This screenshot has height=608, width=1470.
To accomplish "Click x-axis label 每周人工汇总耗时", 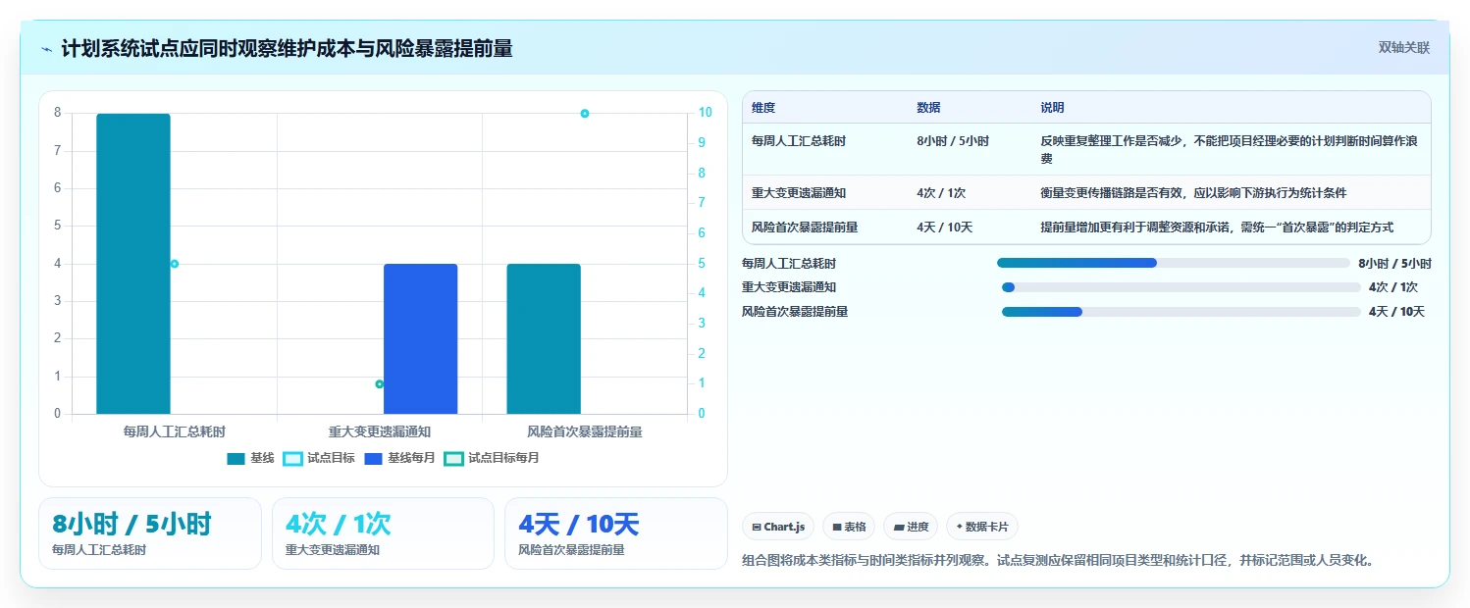I will (174, 431).
